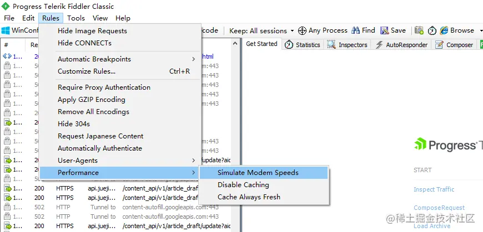
Task: Open the Statistics tab
Action: pos(303,45)
